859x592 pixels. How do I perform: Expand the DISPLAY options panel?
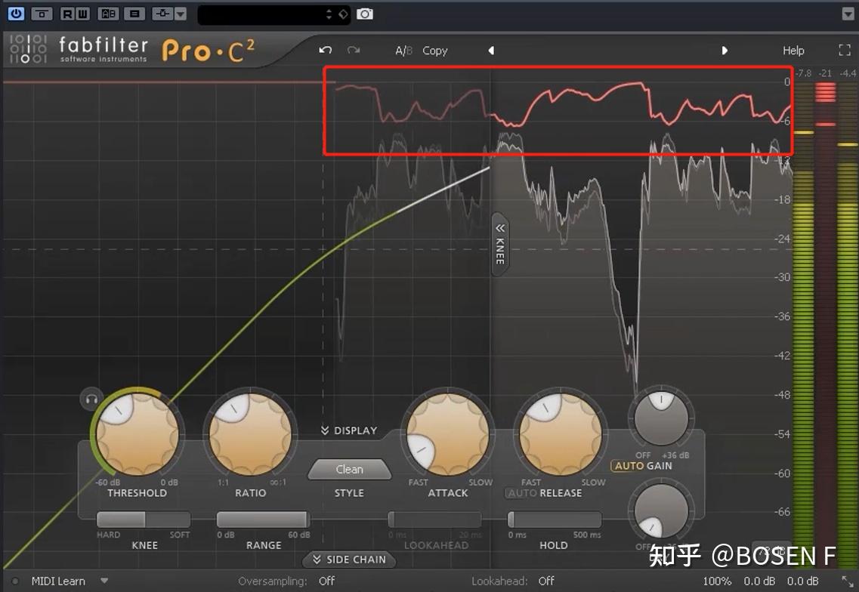point(349,430)
